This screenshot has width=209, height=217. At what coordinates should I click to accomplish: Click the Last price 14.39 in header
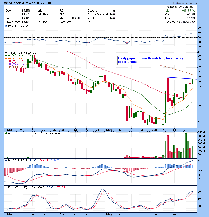[191, 18]
